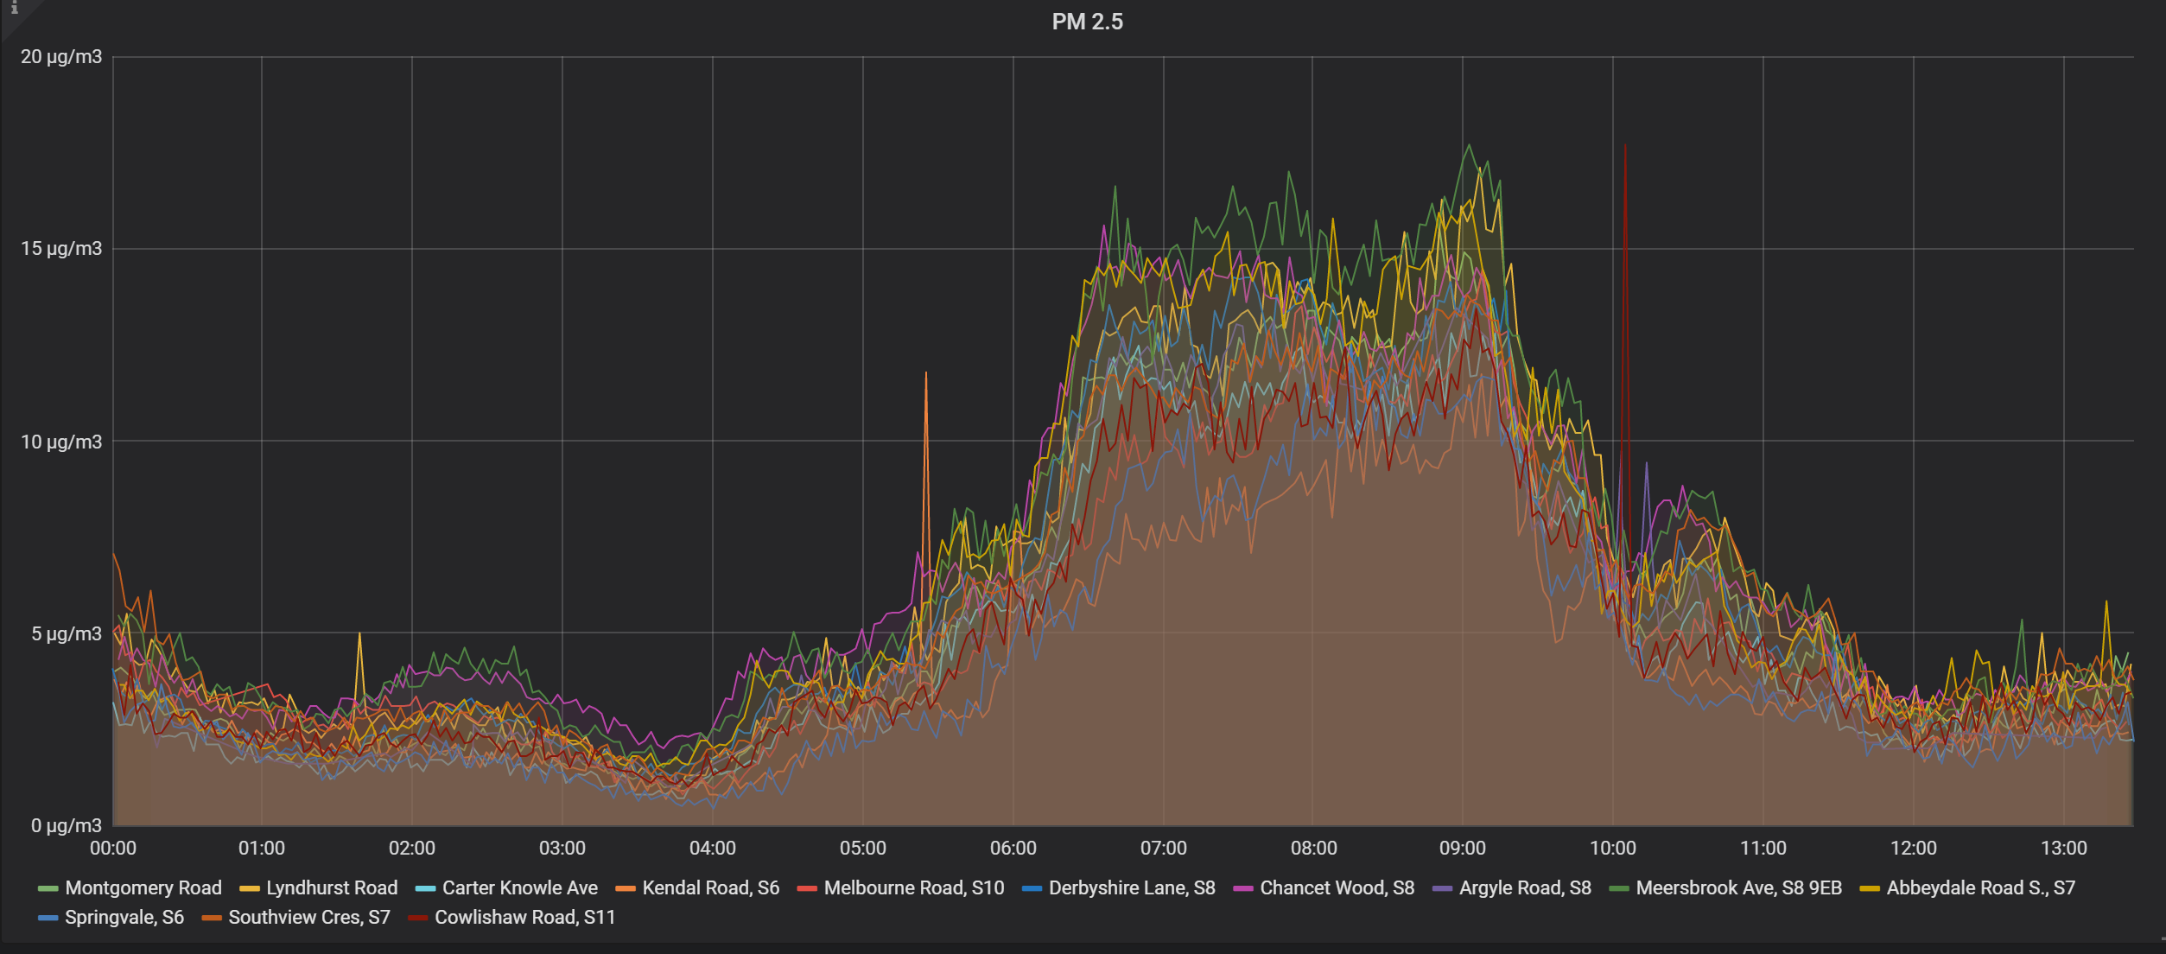
Task: Click the 08:00 time axis label
Action: (1314, 848)
